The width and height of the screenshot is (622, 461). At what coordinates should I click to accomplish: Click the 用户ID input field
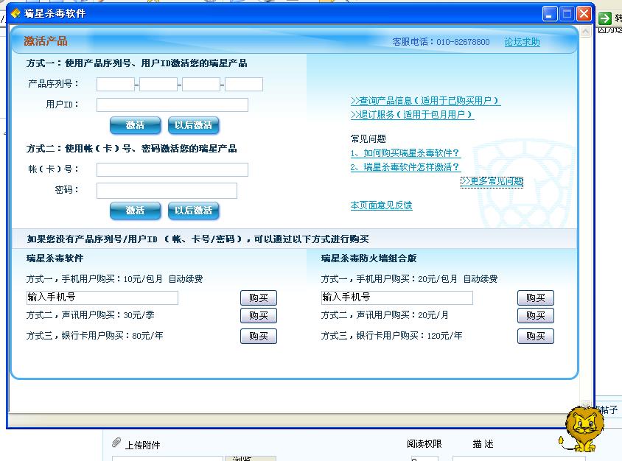(172, 105)
